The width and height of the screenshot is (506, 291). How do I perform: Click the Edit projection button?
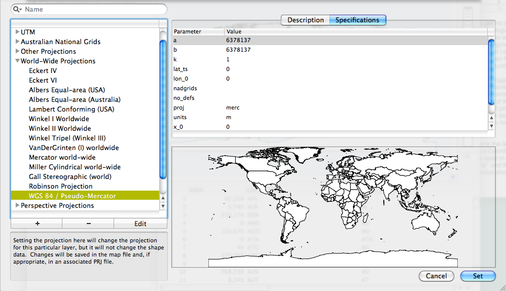click(x=140, y=224)
